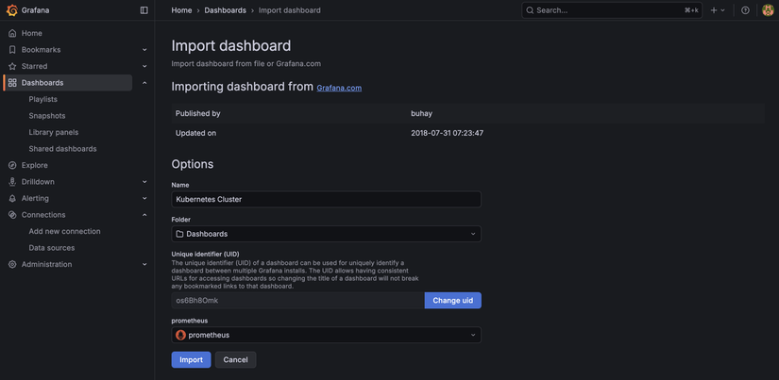The height and width of the screenshot is (380, 779).
Task: Click the Import dashboard breadcrumb text
Action: click(290, 10)
